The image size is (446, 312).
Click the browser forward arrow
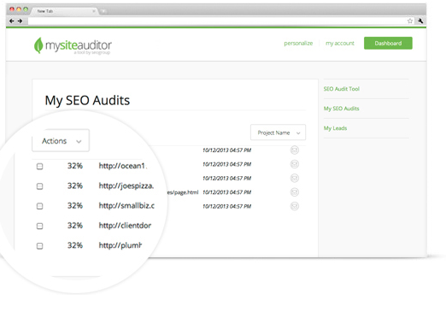[x=20, y=21]
